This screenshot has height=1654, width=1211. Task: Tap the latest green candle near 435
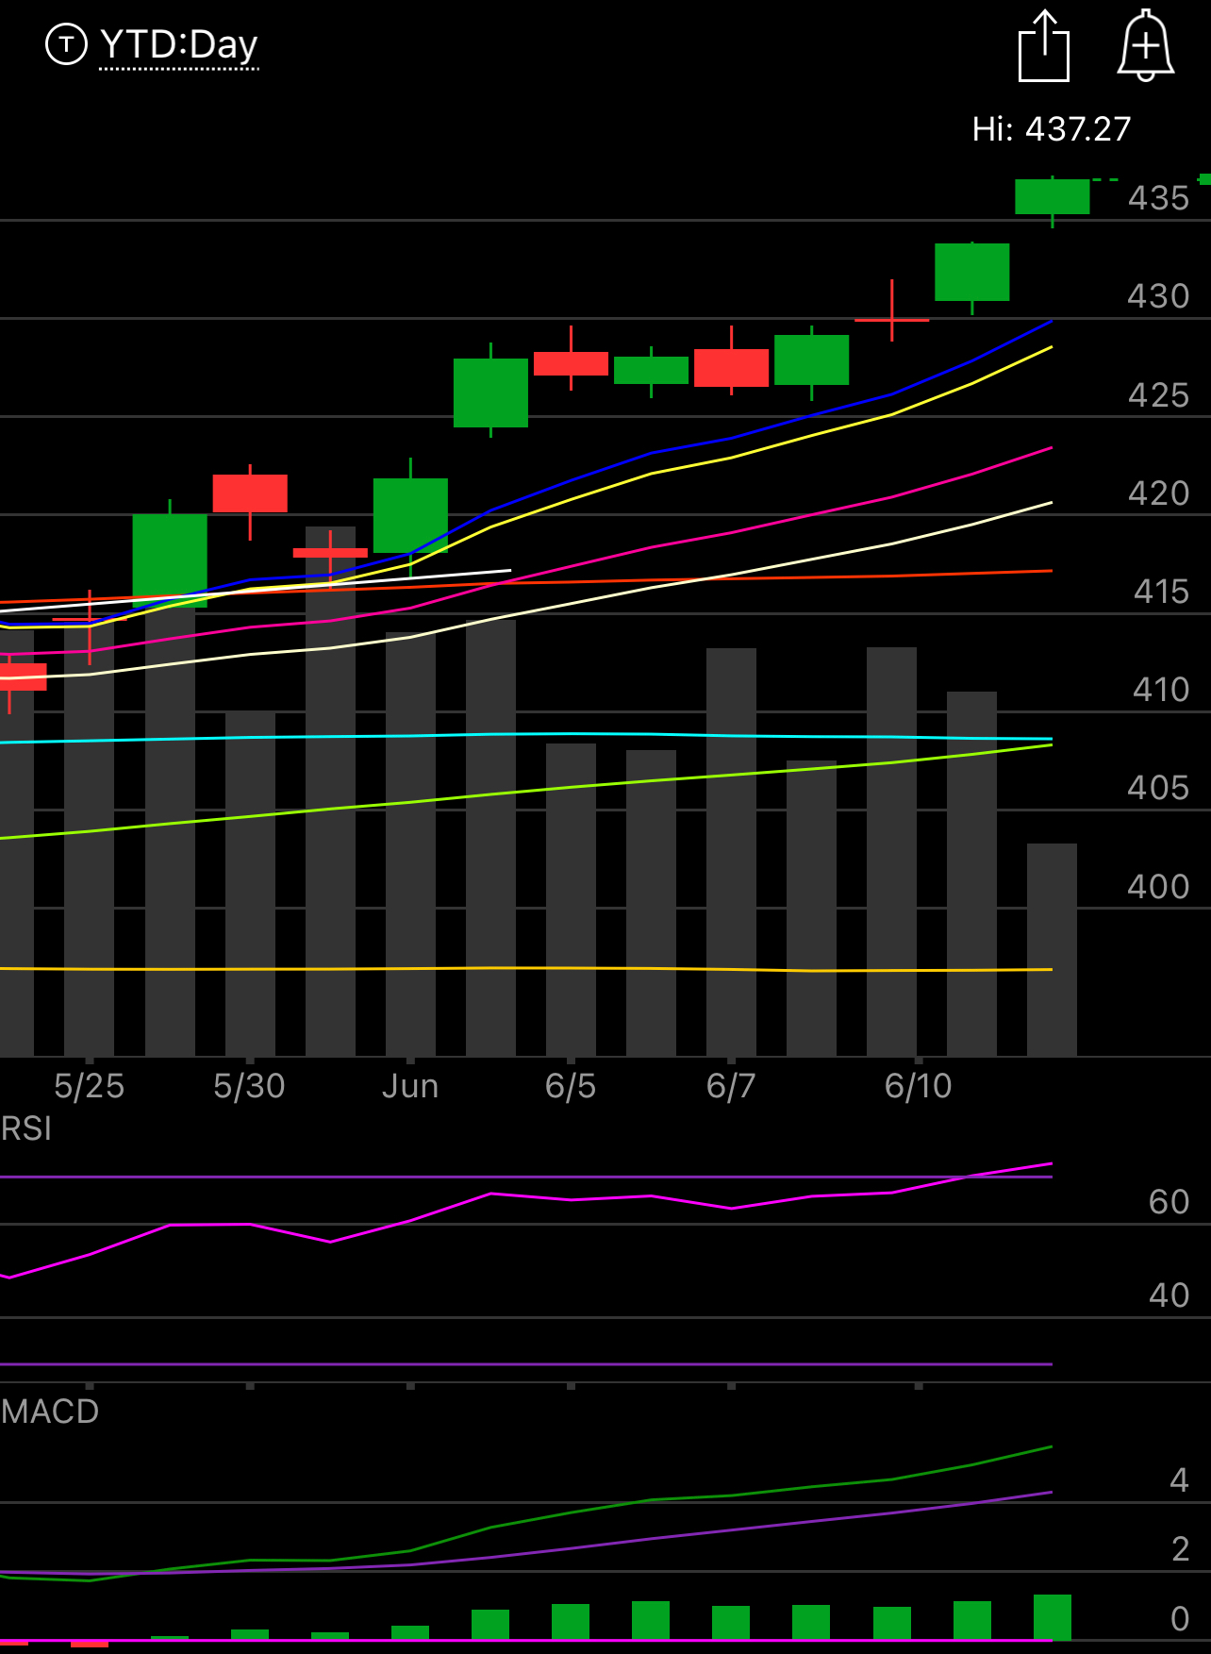(1052, 196)
